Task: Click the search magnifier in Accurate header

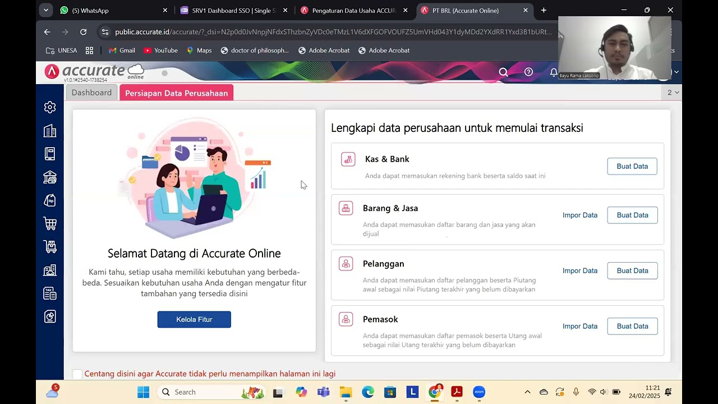Action: 503,72
